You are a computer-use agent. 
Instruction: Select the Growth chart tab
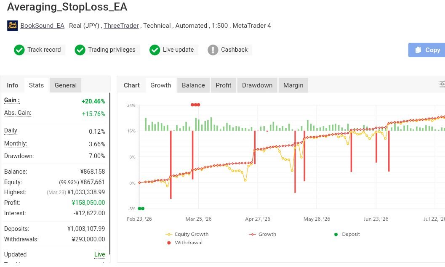[x=161, y=85]
